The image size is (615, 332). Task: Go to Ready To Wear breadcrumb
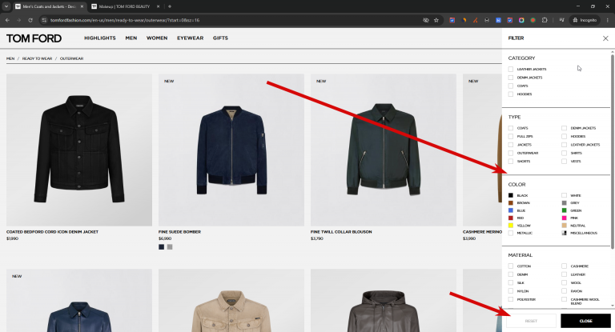[37, 58]
